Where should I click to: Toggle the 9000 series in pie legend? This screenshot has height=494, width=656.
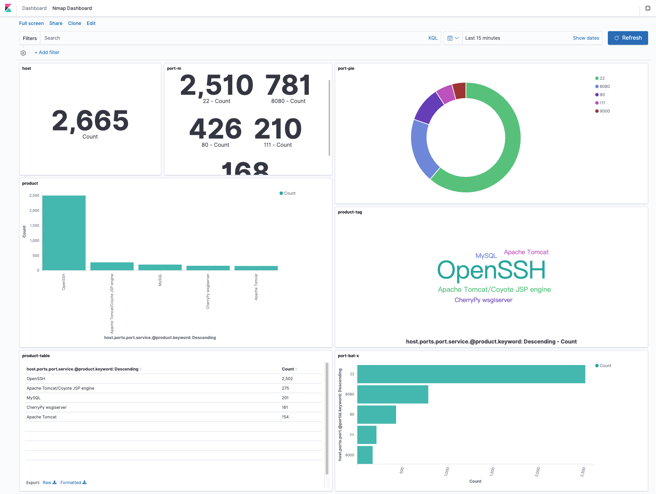tap(602, 111)
